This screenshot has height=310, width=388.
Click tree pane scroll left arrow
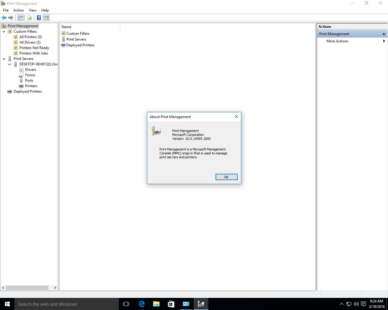pyautogui.click(x=3, y=288)
